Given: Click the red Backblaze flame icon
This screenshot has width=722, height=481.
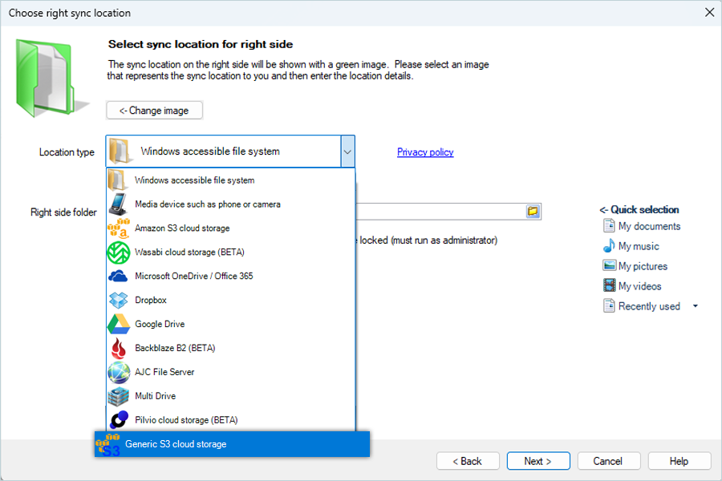Looking at the screenshot, I should [x=119, y=348].
